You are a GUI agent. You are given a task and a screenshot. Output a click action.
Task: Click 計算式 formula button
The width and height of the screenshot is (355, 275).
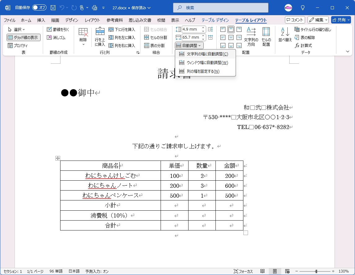(x=304, y=46)
